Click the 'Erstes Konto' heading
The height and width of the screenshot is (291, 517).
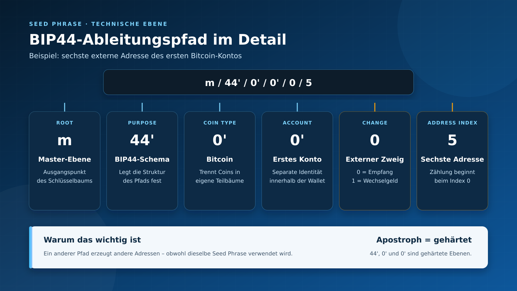[297, 159]
